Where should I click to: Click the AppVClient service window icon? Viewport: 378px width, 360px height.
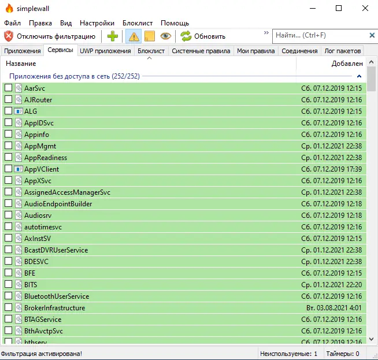(x=18, y=169)
